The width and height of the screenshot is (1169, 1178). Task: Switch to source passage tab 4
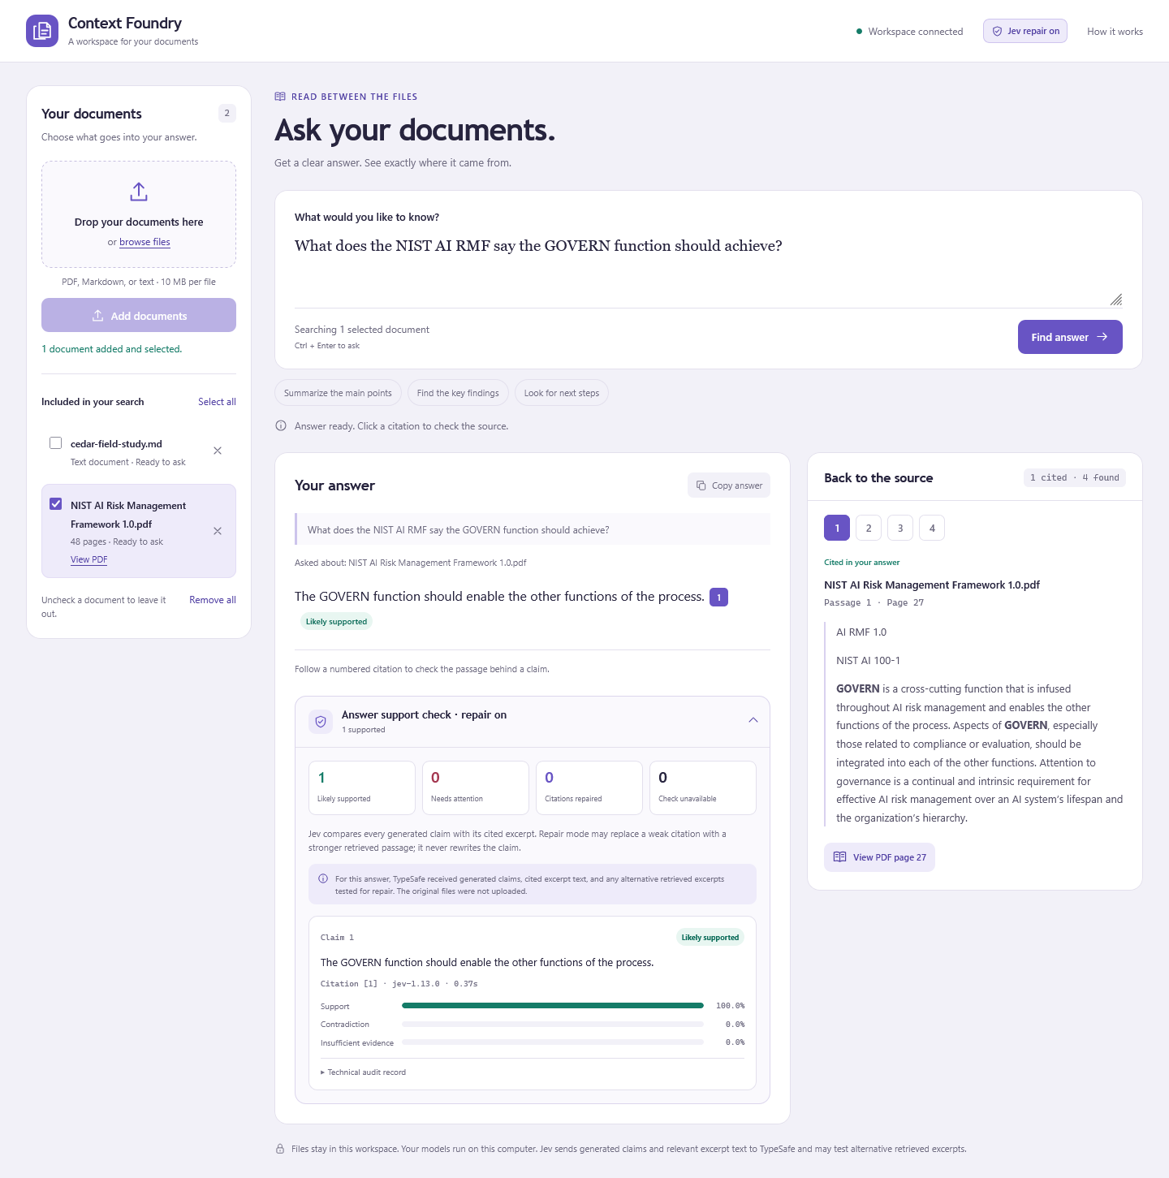coord(932,528)
